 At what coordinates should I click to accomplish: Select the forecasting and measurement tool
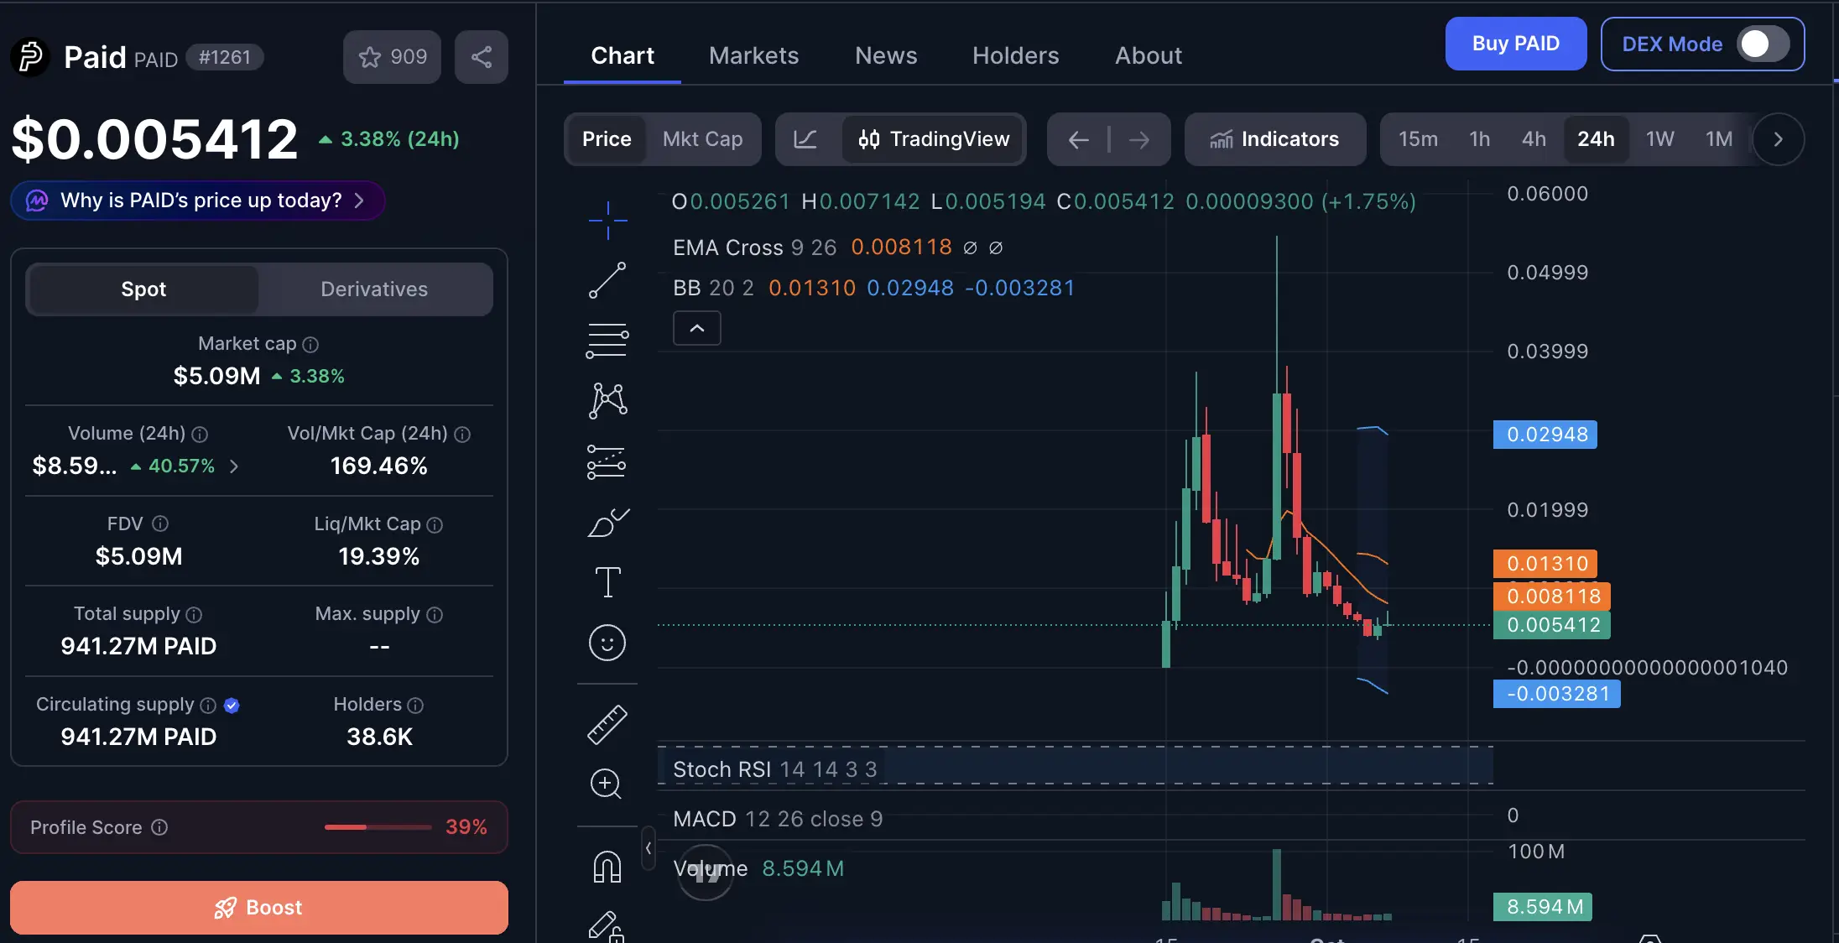point(607,461)
